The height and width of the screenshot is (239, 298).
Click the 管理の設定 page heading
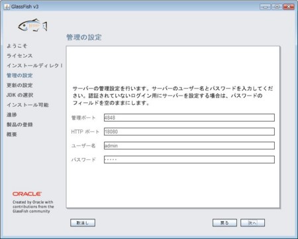tap(84, 37)
